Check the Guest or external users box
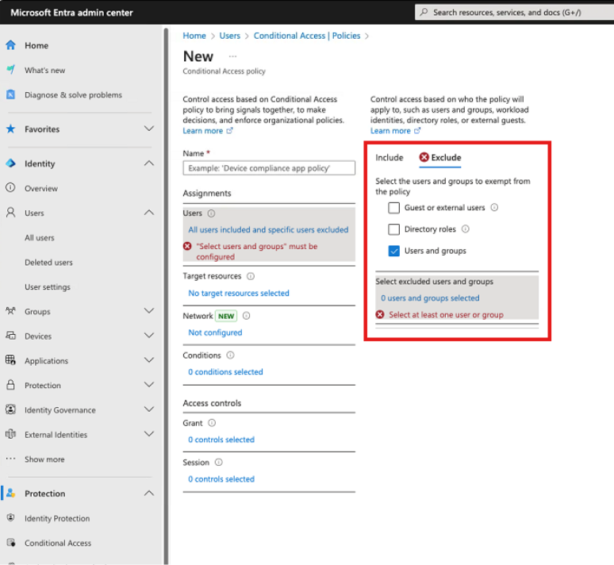 pyautogui.click(x=393, y=208)
